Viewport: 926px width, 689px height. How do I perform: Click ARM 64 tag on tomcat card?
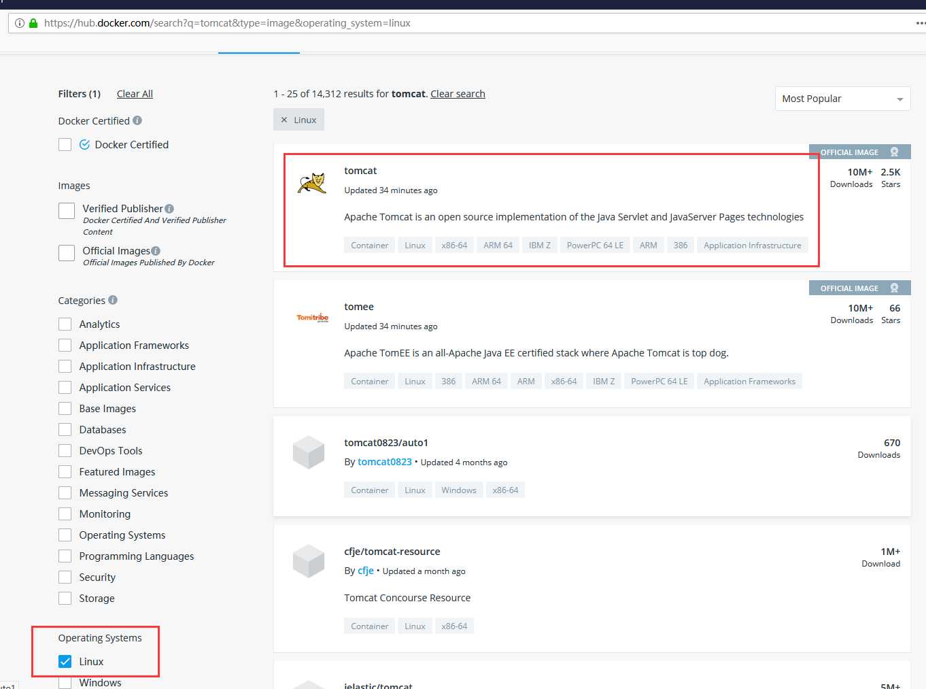coord(498,246)
